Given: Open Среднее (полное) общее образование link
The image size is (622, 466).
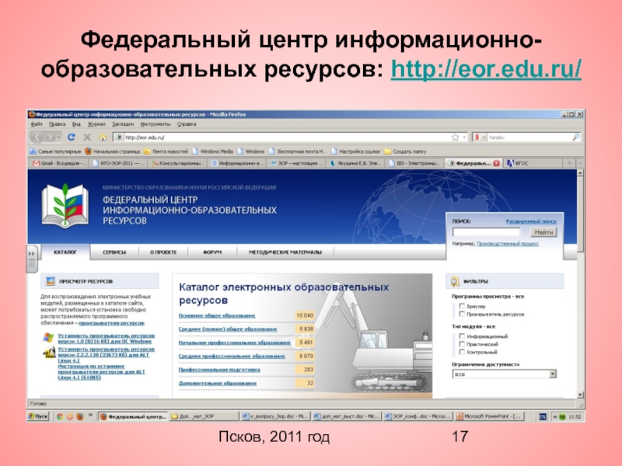Looking at the screenshot, I should [x=228, y=329].
